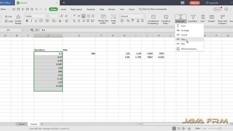Open the Format tool
Image resolution: width=233 pixels, height=131 pixels.
pos(212,19)
